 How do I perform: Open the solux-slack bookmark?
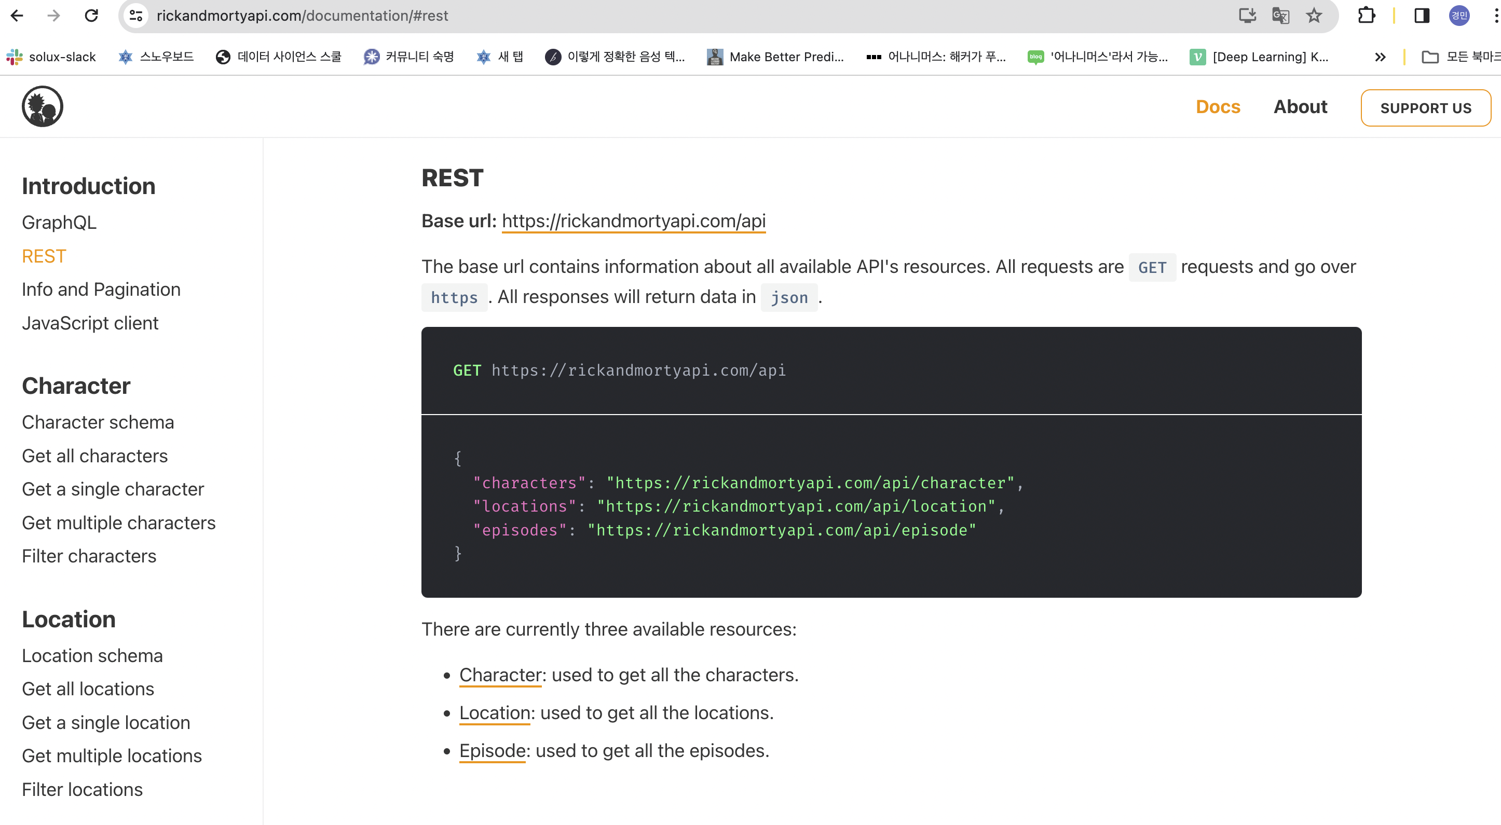51,57
